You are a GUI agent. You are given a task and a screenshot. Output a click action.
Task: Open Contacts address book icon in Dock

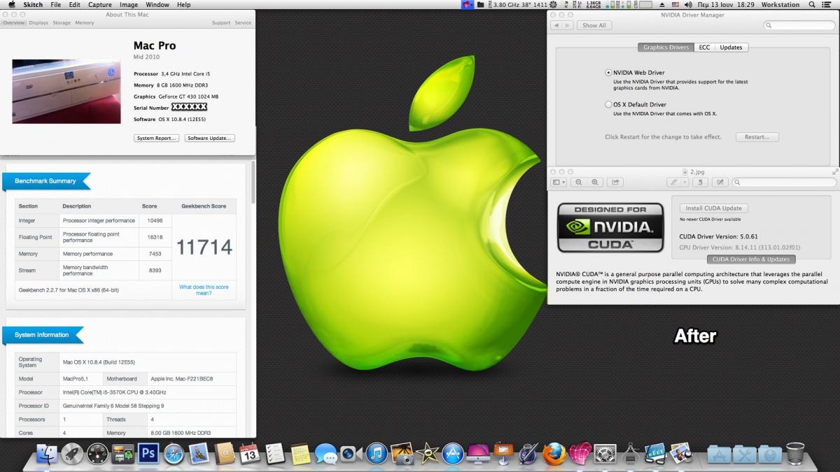coord(224,455)
